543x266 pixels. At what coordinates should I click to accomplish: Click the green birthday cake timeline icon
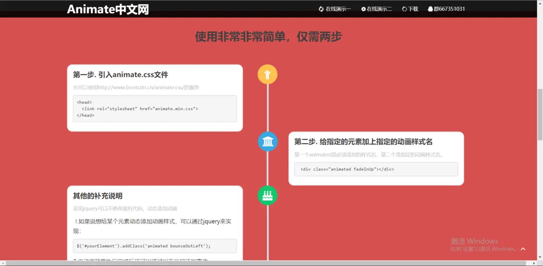pyautogui.click(x=268, y=195)
